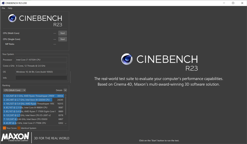Select ranking entry Intel Xeon CPU X5650

pyautogui.click(x=33, y=119)
